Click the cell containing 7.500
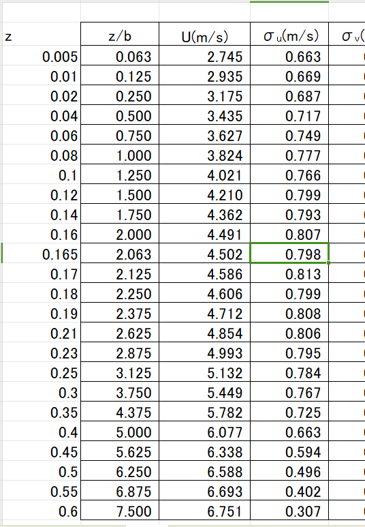Screen dimensions: 365x527 click(x=120, y=510)
